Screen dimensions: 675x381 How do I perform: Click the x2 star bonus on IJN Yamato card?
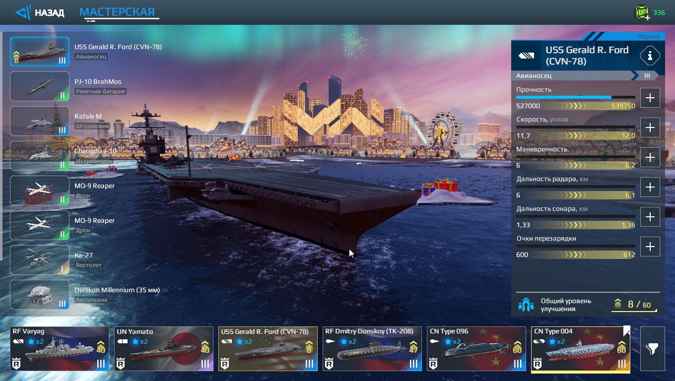click(x=139, y=342)
